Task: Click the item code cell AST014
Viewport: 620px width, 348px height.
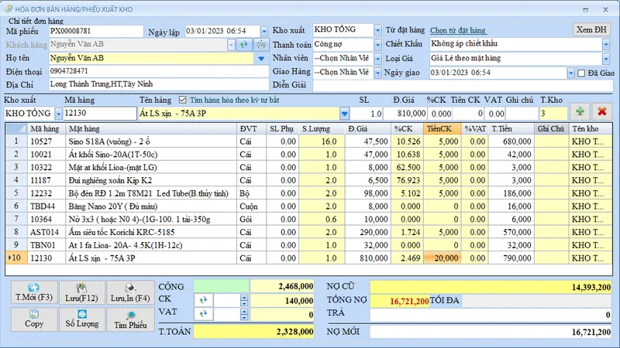Action: coord(46,232)
